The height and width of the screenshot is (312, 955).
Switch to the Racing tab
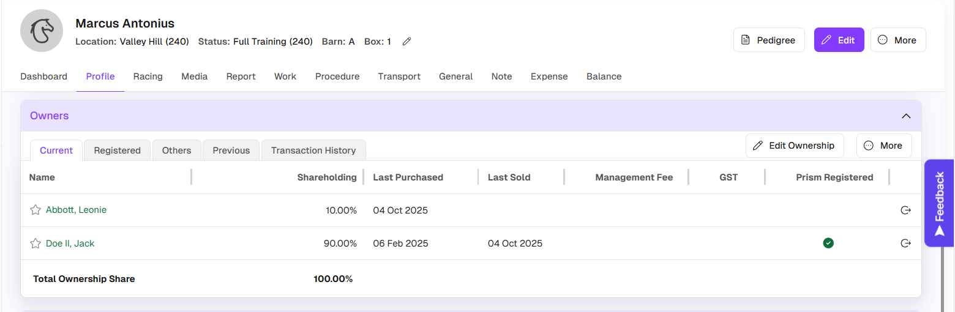click(x=148, y=76)
